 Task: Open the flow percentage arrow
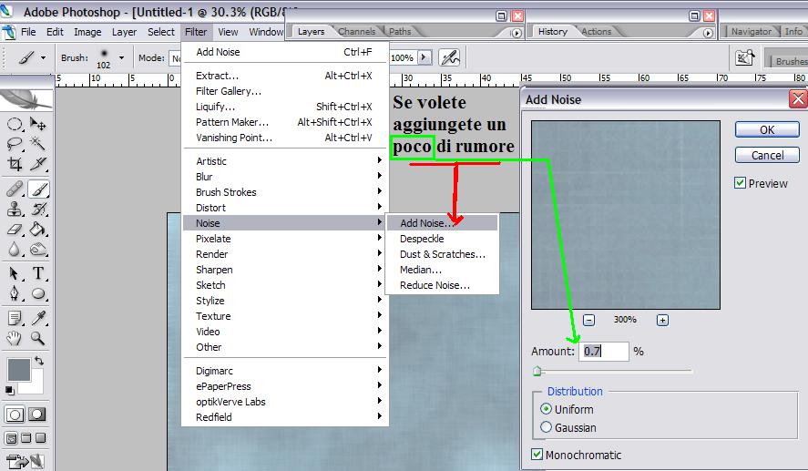[x=424, y=57]
